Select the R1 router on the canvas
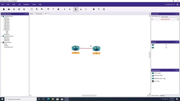Viewport: 180px width, 101px height. click(76, 48)
